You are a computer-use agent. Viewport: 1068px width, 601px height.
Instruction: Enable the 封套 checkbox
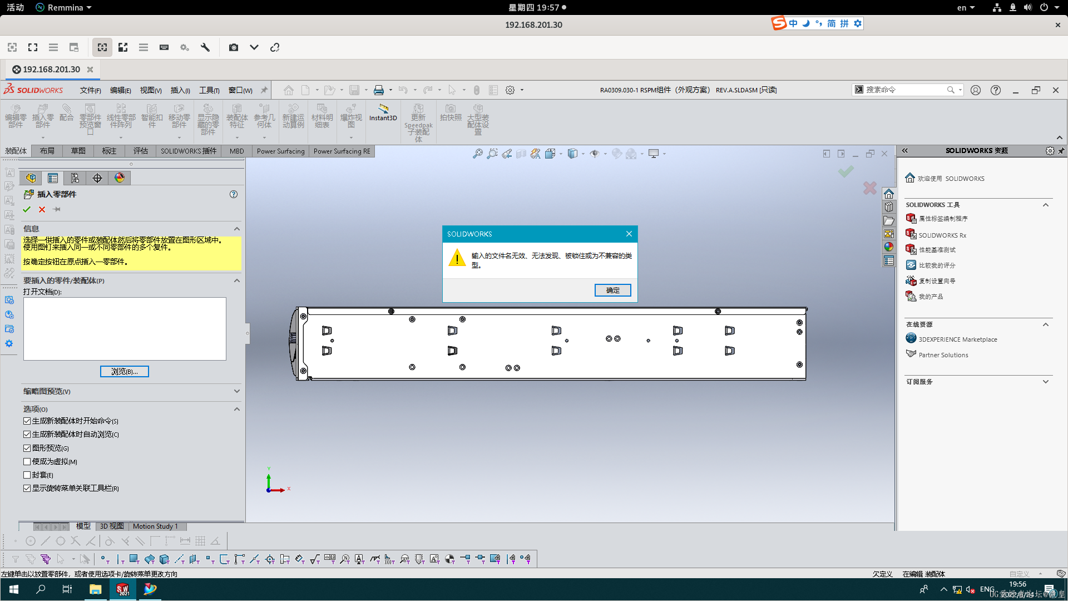[x=27, y=475]
